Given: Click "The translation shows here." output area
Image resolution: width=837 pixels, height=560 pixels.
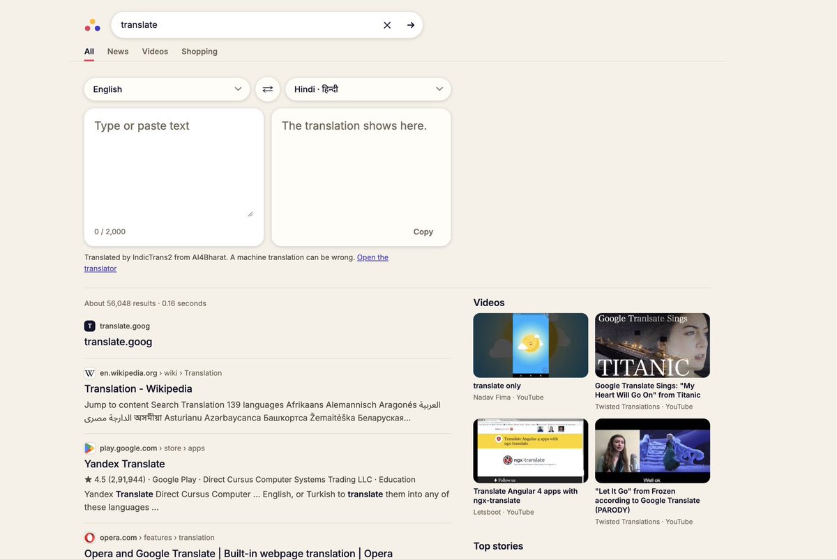Looking at the screenshot, I should (361, 177).
